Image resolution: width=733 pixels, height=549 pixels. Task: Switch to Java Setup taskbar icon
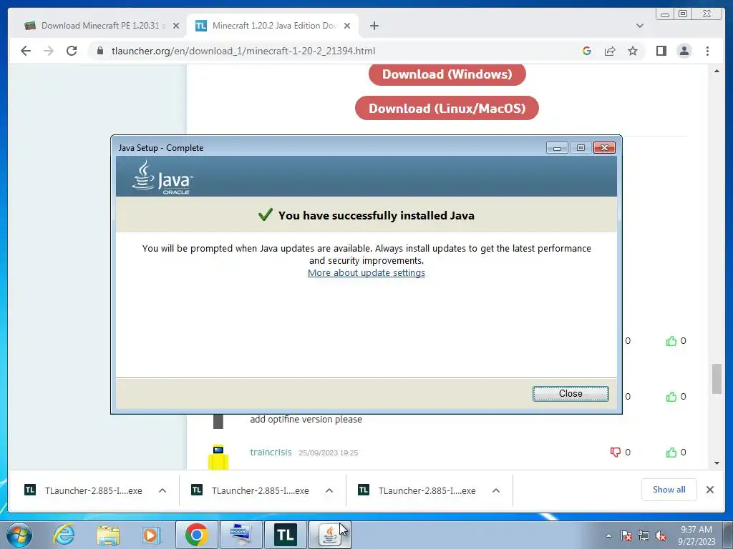(329, 535)
